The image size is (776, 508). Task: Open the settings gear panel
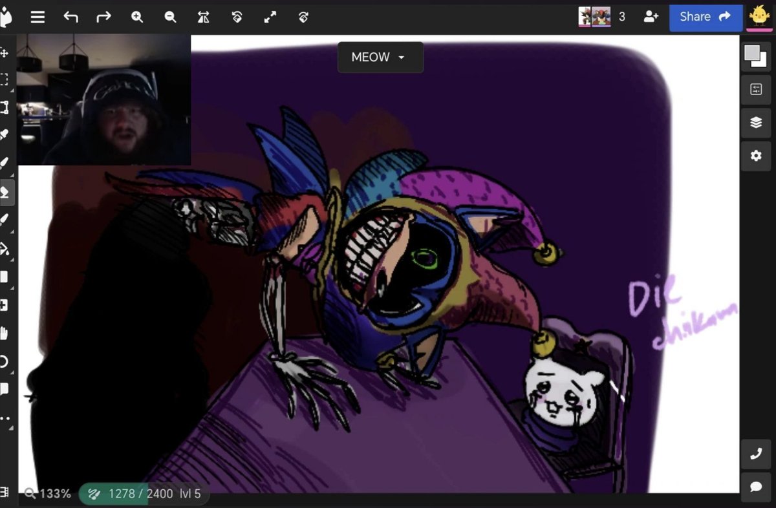756,156
